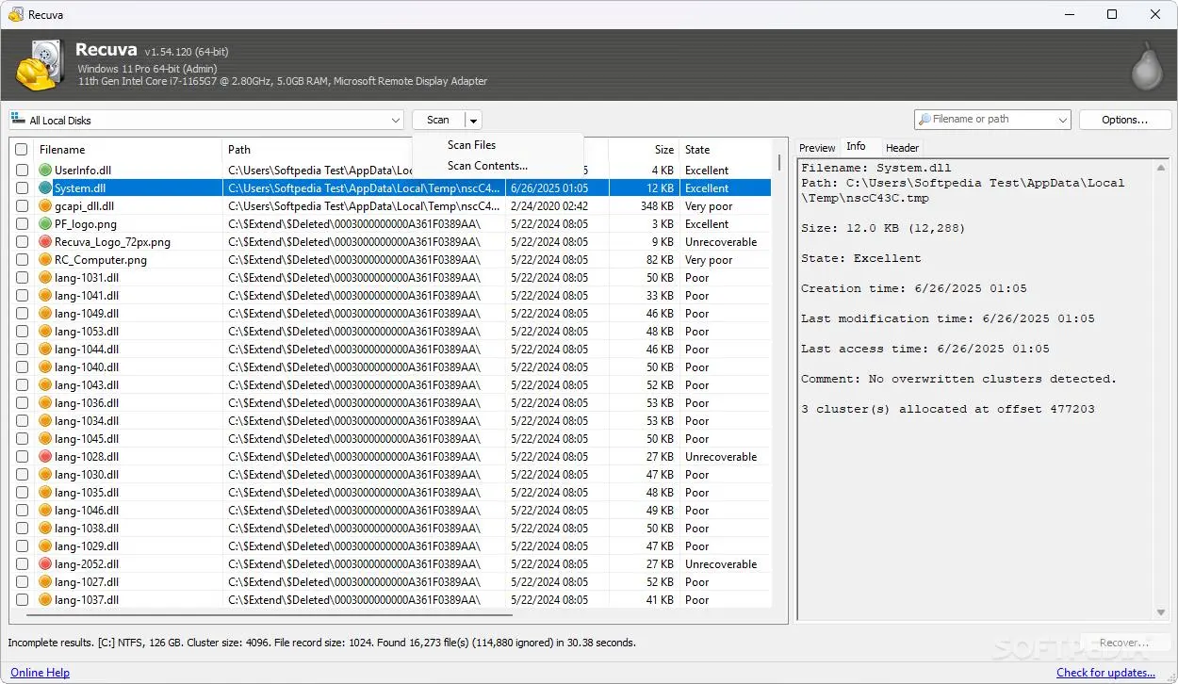Expand the Filename or path filter dropdown
Screen dimensions: 1178x684
tap(1063, 120)
